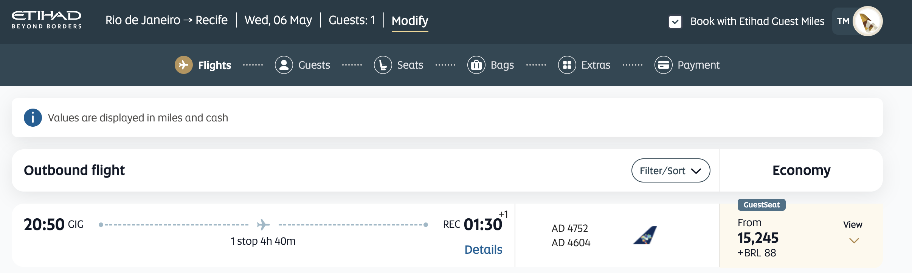Click the Extras grid step icon
Screen dimensions: 912x273
(x=567, y=65)
